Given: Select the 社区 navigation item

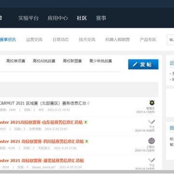Looking at the screenshot, I should [82, 18].
